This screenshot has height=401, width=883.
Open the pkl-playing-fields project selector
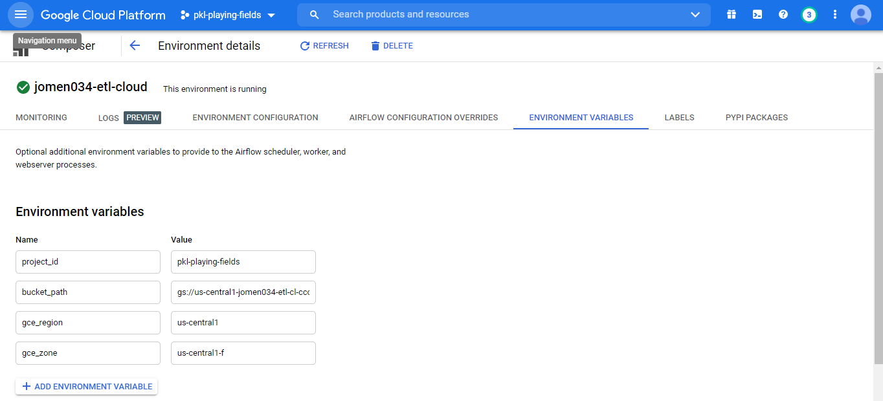click(228, 15)
